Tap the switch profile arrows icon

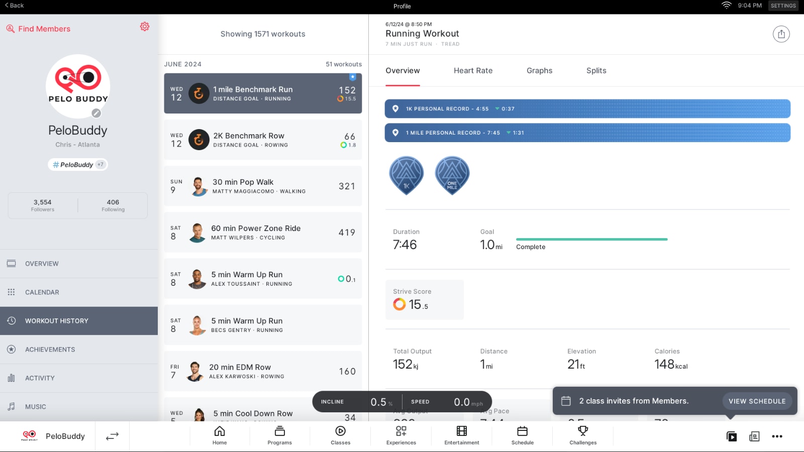click(112, 436)
